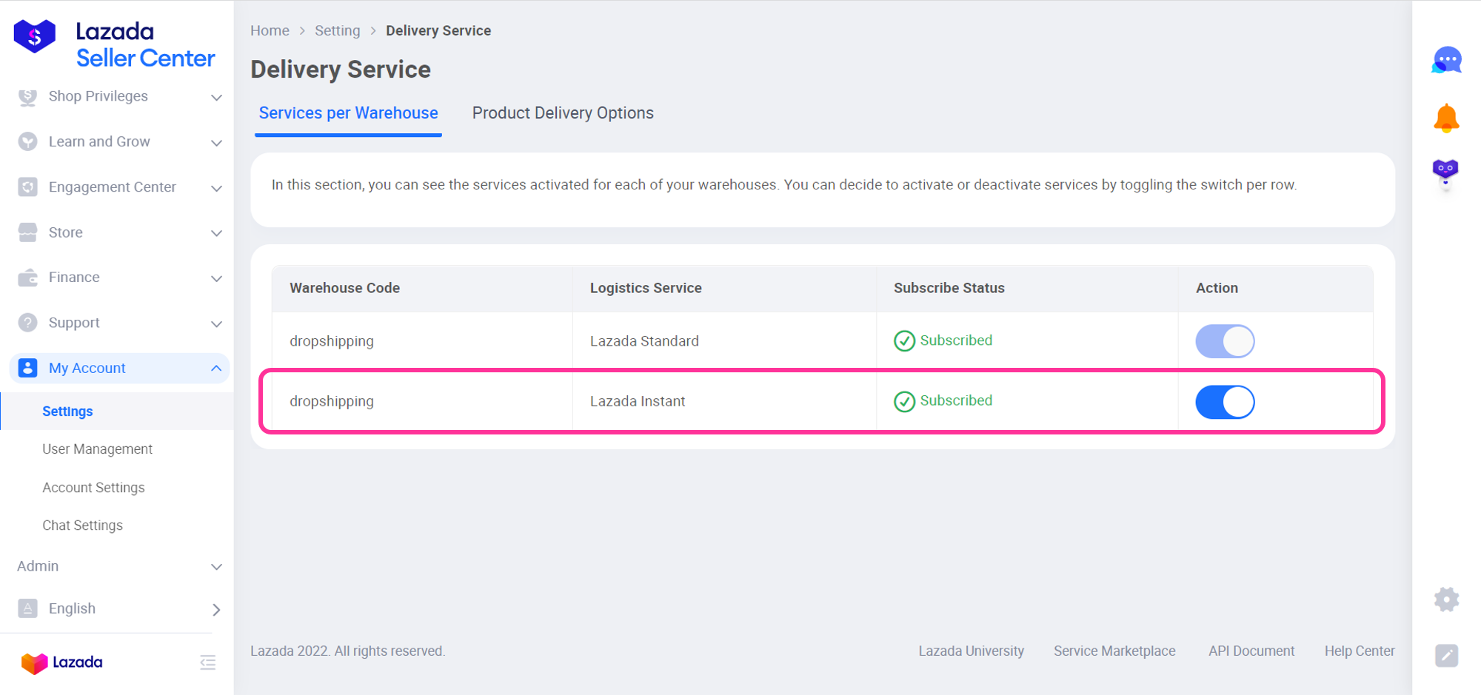This screenshot has height=695, width=1481.
Task: Click dropshipping code in Lazada Instant row
Action: [x=332, y=401]
